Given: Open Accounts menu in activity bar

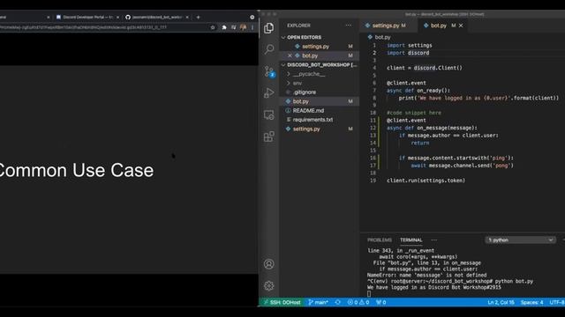Looking at the screenshot, I should pyautogui.click(x=268, y=264).
